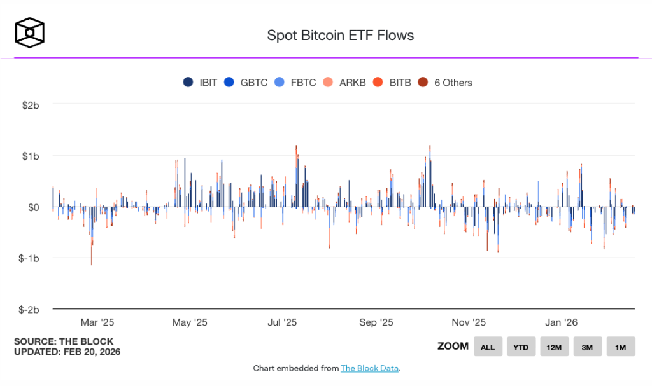Open The Block Data link
This screenshot has width=652, height=386.
click(370, 368)
